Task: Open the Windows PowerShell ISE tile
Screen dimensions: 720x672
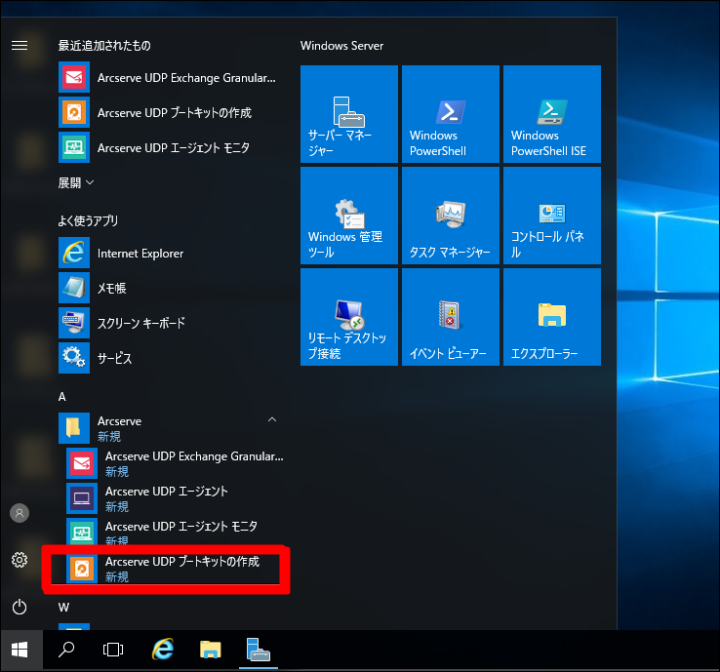Action: pos(552,114)
